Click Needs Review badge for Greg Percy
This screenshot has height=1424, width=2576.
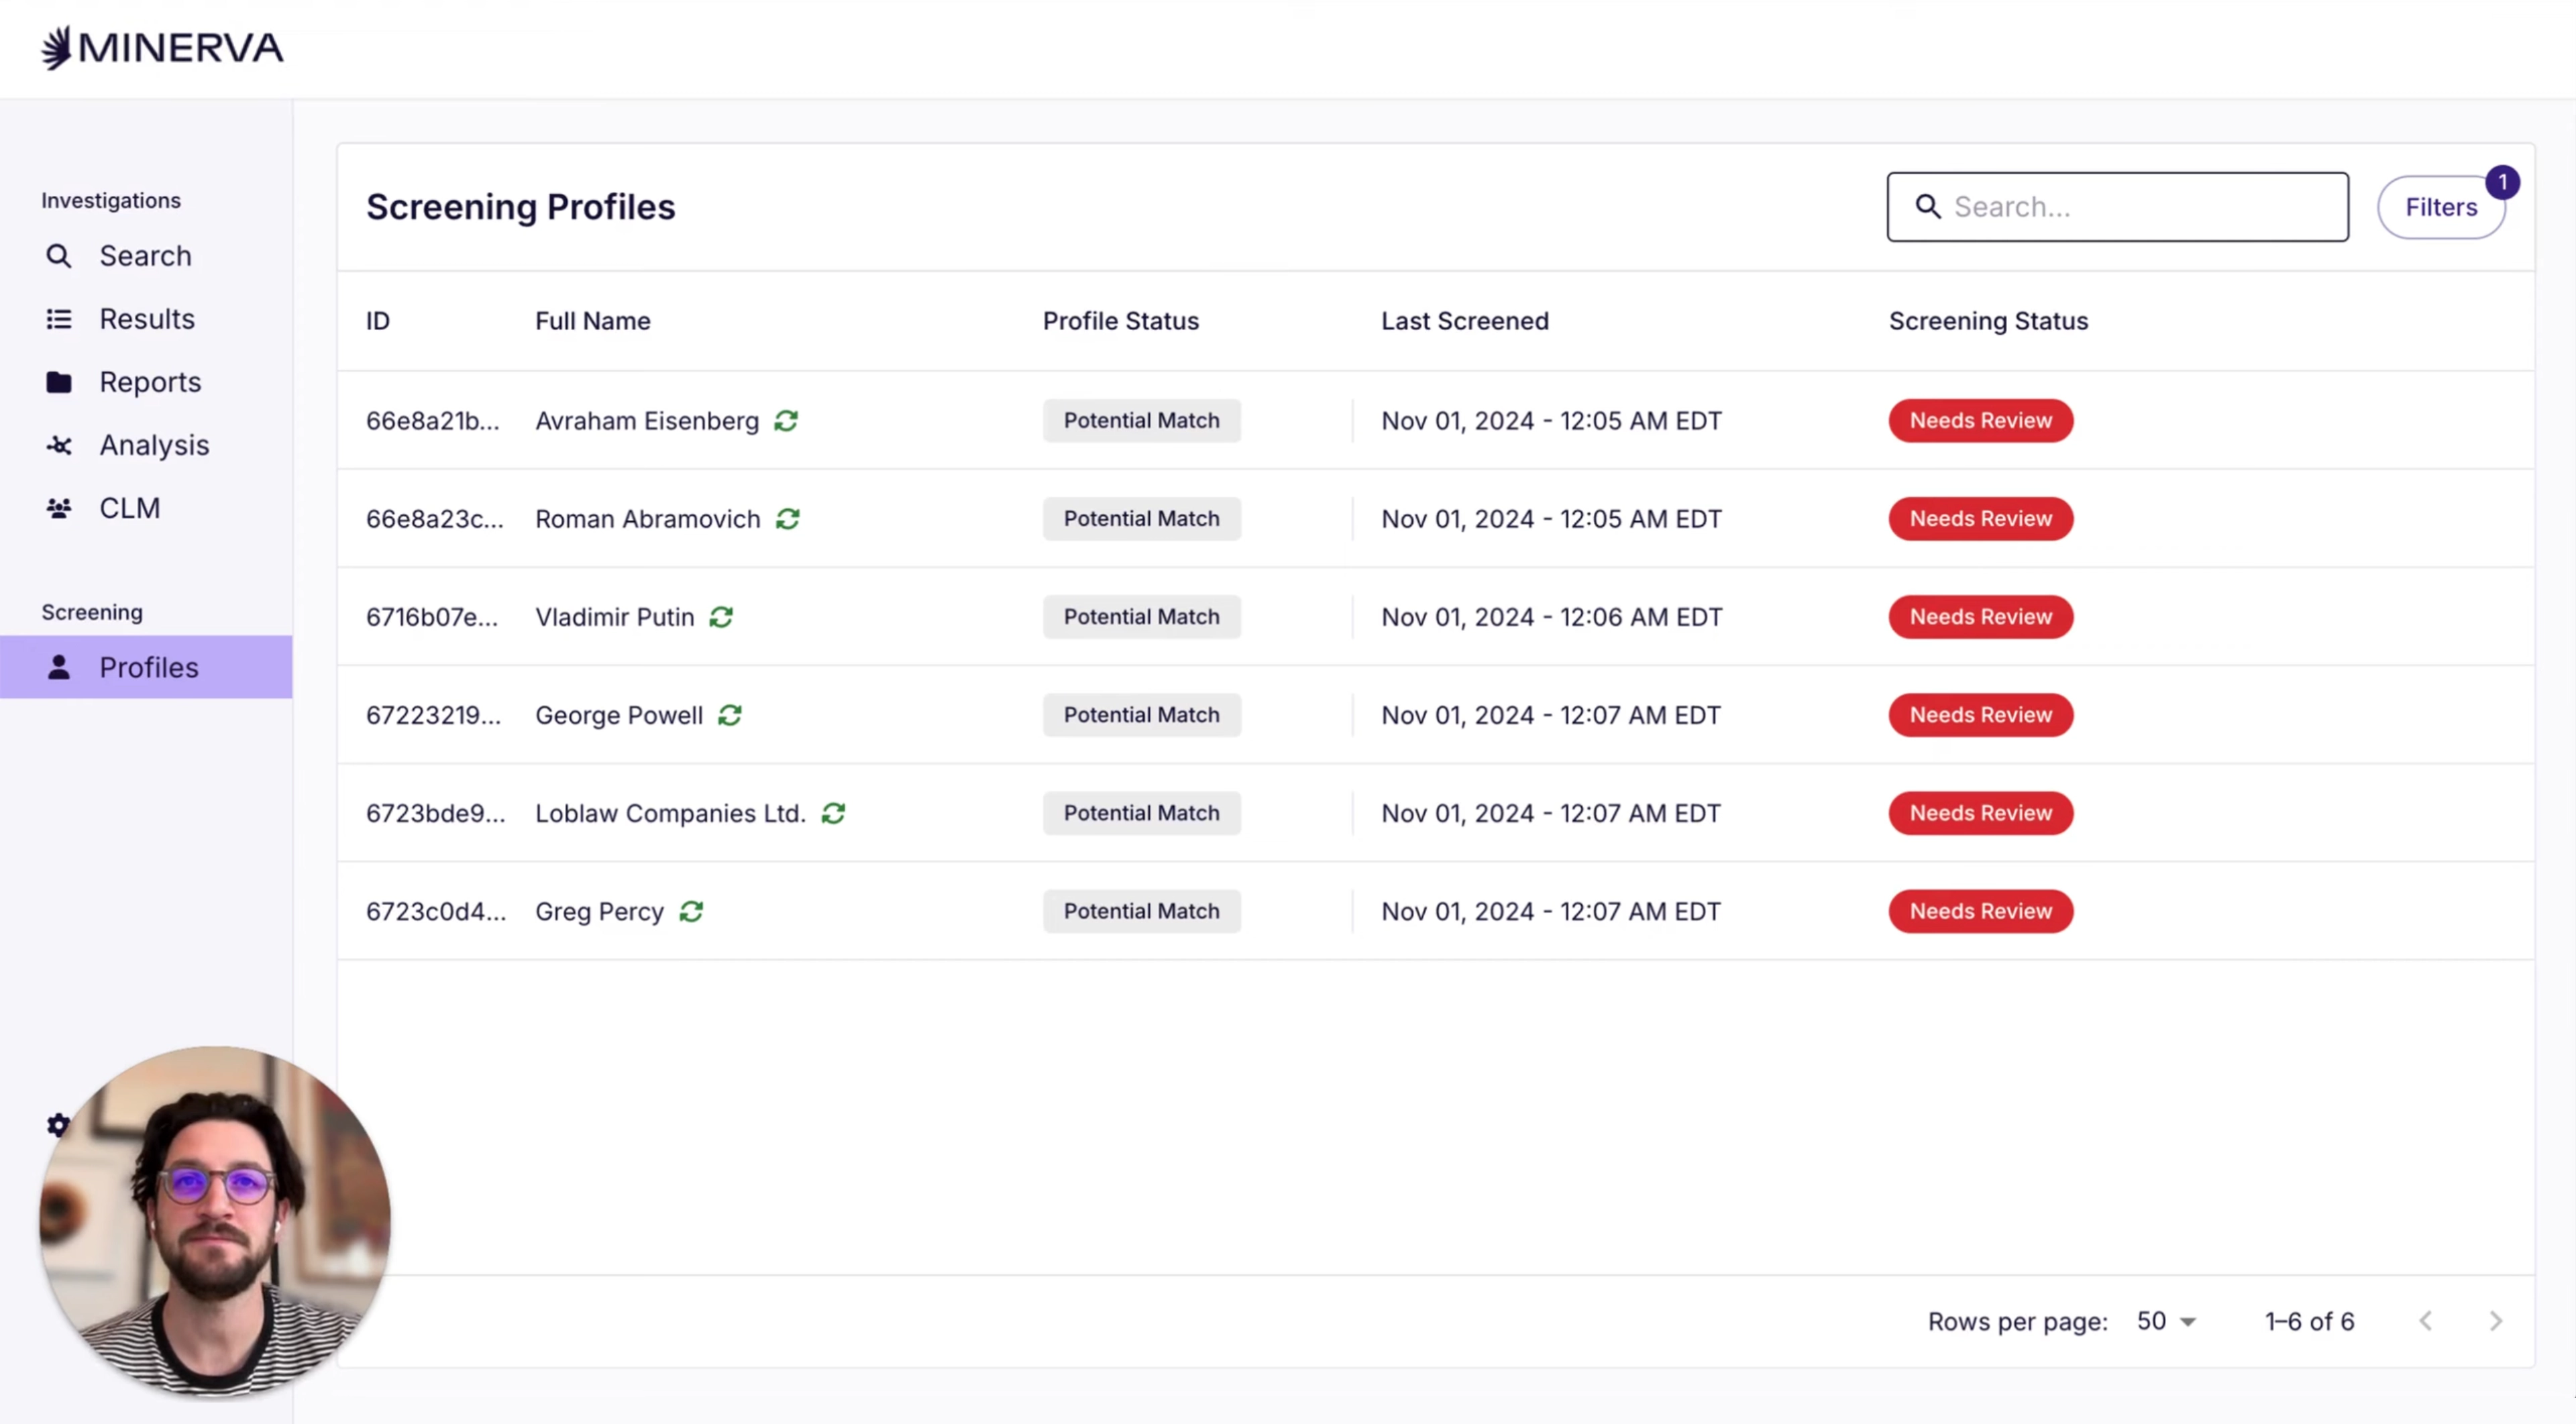tap(1980, 911)
